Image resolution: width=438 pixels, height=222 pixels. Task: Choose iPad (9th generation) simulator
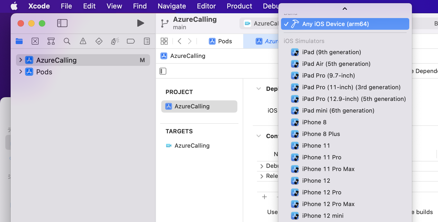pyautogui.click(x=345, y=52)
